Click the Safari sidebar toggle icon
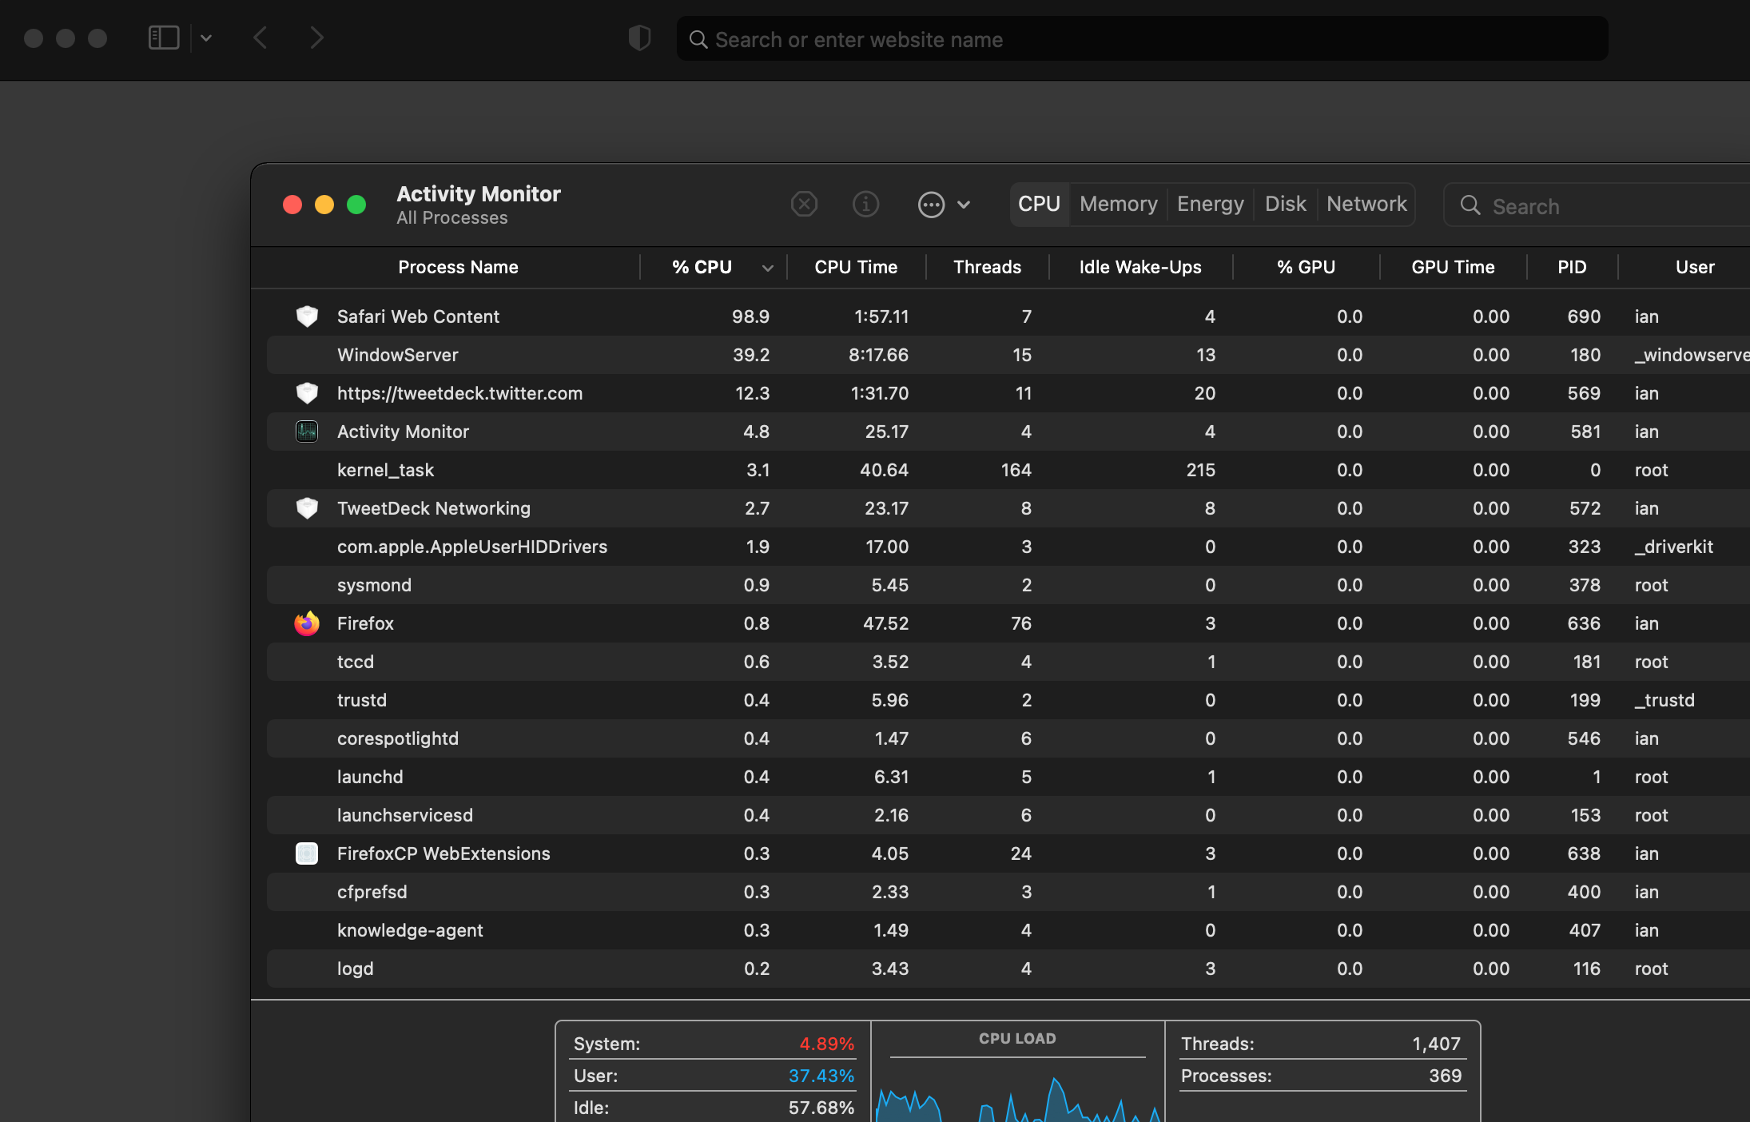The width and height of the screenshot is (1750, 1122). click(x=164, y=38)
